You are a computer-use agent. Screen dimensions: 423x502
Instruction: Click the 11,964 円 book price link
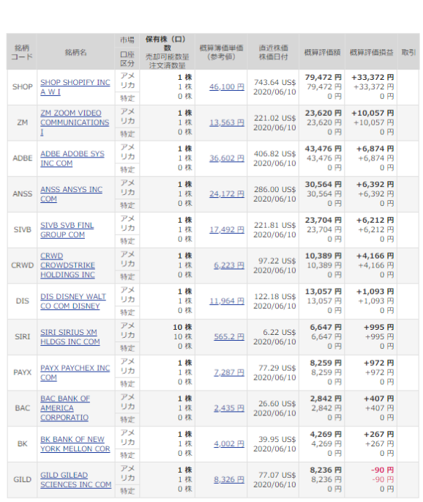(227, 301)
